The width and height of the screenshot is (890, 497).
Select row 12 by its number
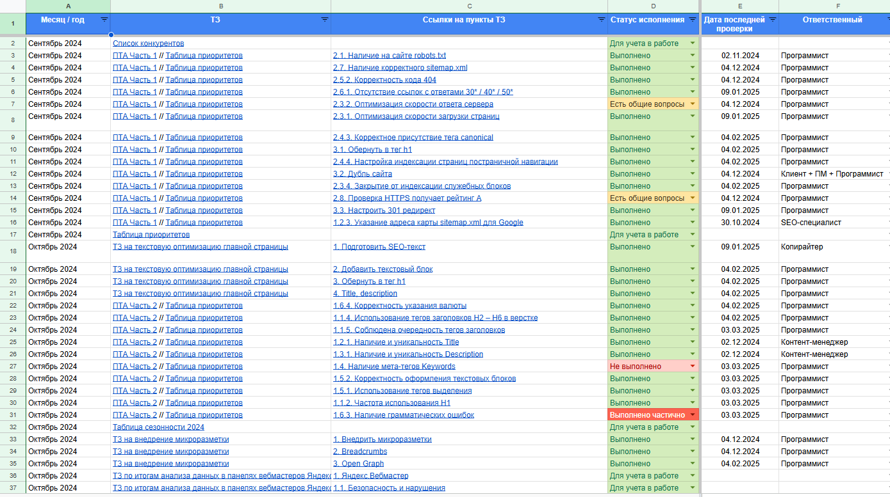tap(13, 174)
